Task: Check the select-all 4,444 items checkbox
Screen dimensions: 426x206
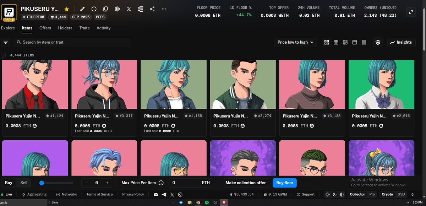Action: tap(3, 55)
